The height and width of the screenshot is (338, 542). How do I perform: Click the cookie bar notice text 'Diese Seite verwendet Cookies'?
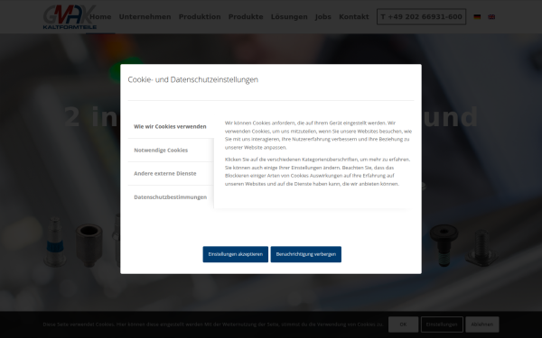[213, 324]
